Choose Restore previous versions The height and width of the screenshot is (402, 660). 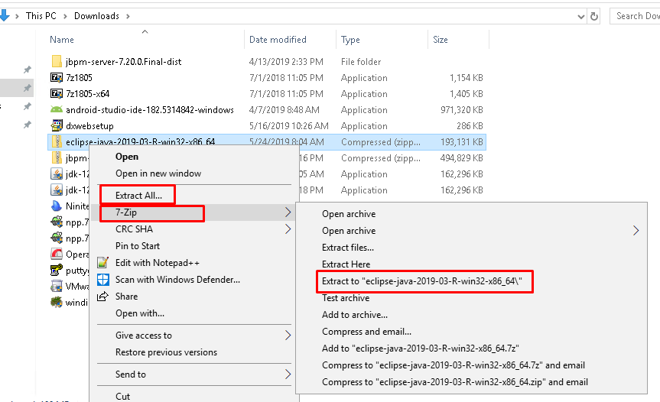tap(166, 352)
